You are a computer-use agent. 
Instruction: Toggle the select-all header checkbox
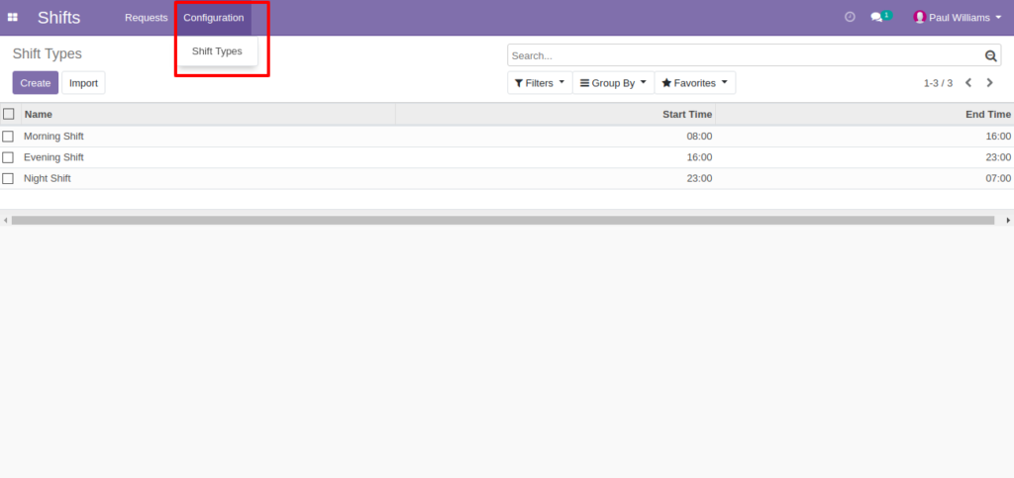click(x=8, y=114)
